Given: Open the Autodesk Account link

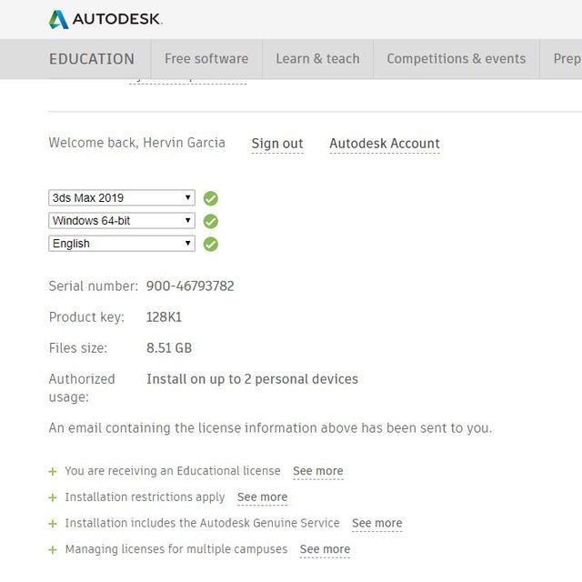Looking at the screenshot, I should coord(385,144).
